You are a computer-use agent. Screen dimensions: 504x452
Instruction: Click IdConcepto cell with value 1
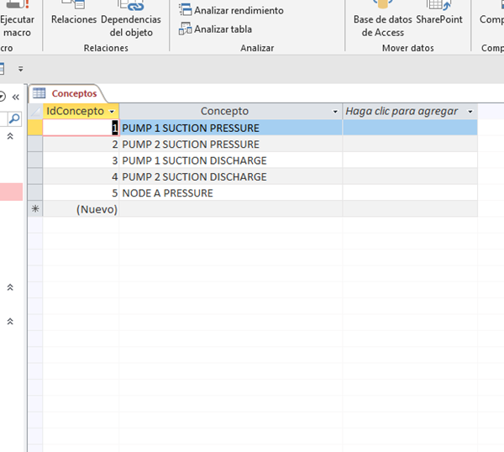tap(81, 128)
